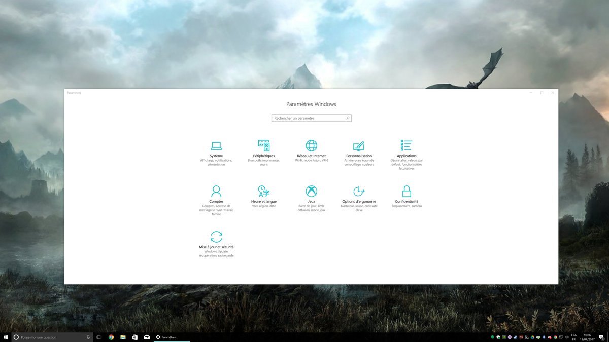The width and height of the screenshot is (609, 342).
Task: Open Heure et langue settings
Action: pyautogui.click(x=263, y=195)
